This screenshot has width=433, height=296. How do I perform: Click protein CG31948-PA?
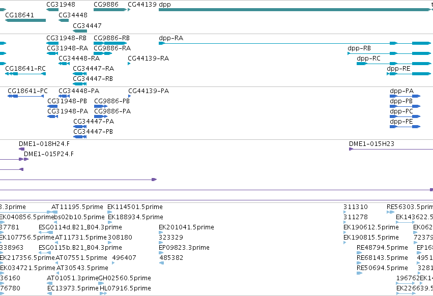click(x=53, y=116)
